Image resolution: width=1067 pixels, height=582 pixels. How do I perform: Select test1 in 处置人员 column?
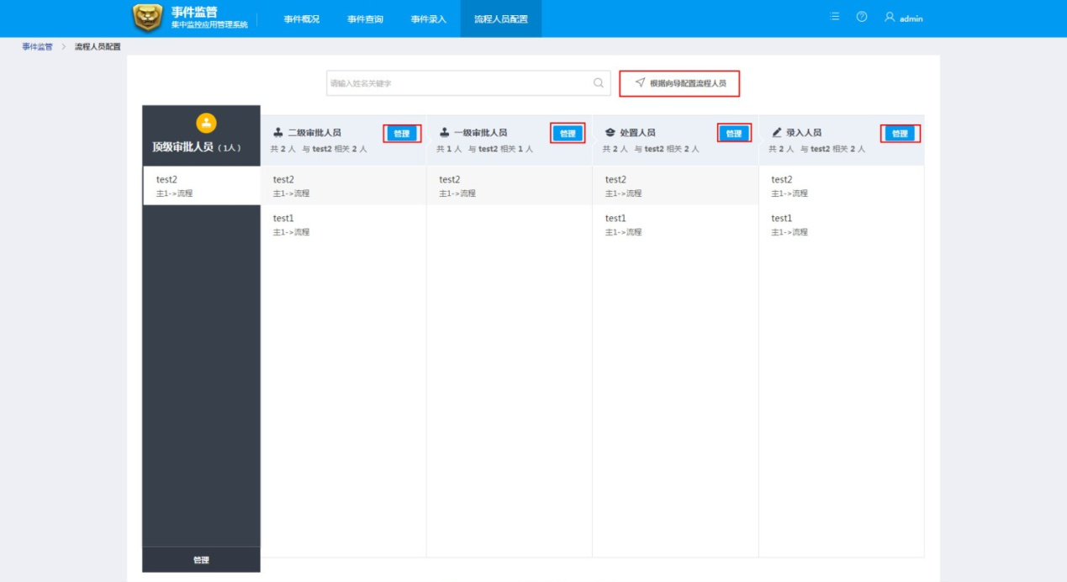(675, 225)
